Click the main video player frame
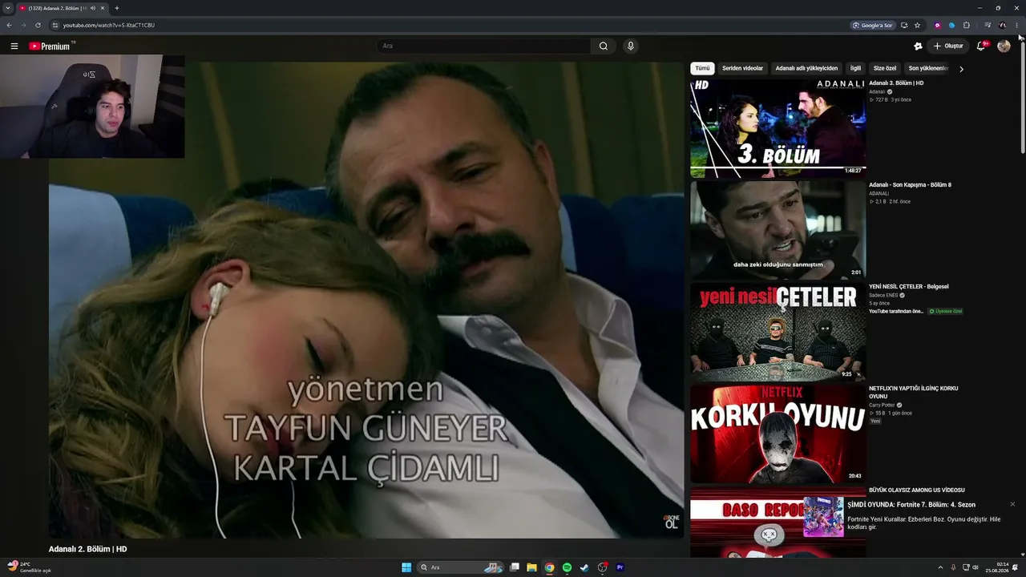 (x=366, y=300)
